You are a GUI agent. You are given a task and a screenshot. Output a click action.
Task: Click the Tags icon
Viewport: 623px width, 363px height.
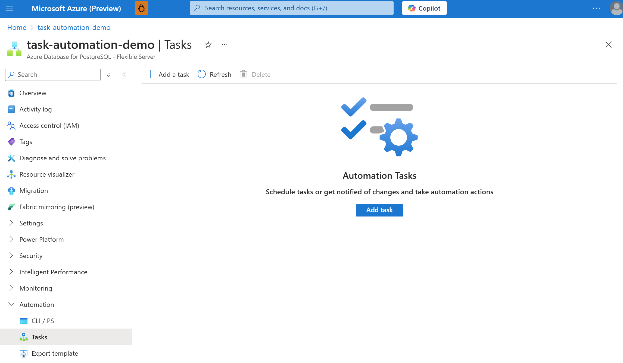(11, 142)
